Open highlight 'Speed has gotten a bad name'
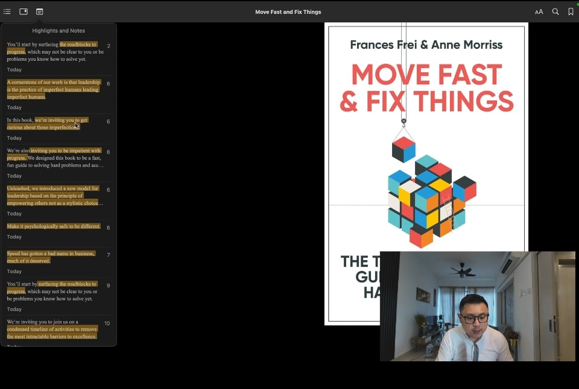579x389 pixels. coord(59,262)
